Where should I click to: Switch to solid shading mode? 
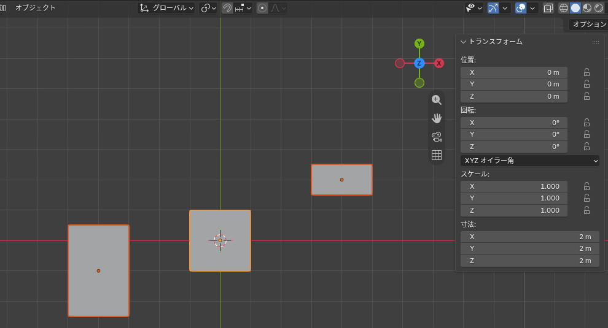575,8
